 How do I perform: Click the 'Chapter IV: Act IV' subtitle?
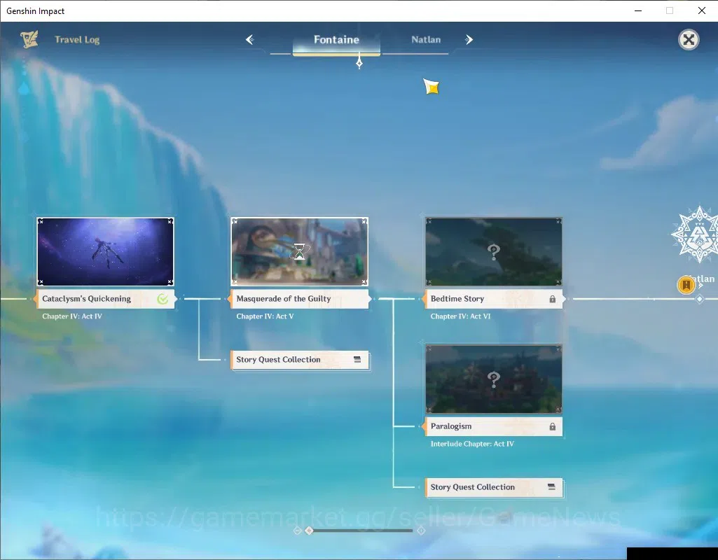pos(72,316)
